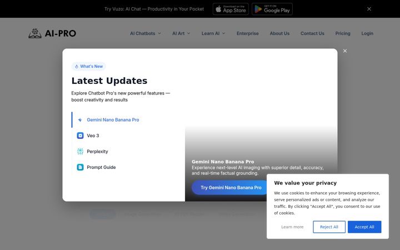Expand the AI Chatbots dropdown
This screenshot has height=250, width=400.
146,33
